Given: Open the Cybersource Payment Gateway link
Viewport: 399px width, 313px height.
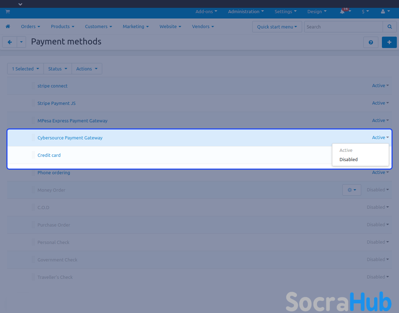Looking at the screenshot, I should click(x=70, y=138).
